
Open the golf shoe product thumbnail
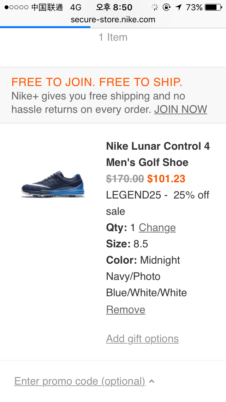[53, 185]
